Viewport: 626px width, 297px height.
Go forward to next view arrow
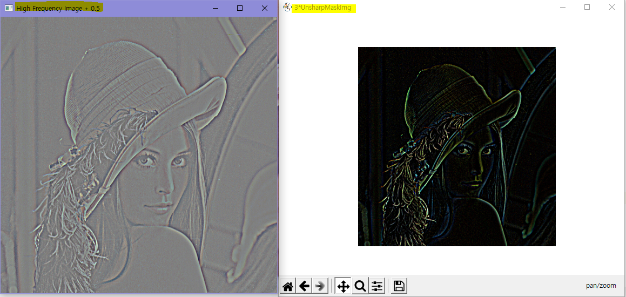tap(320, 286)
